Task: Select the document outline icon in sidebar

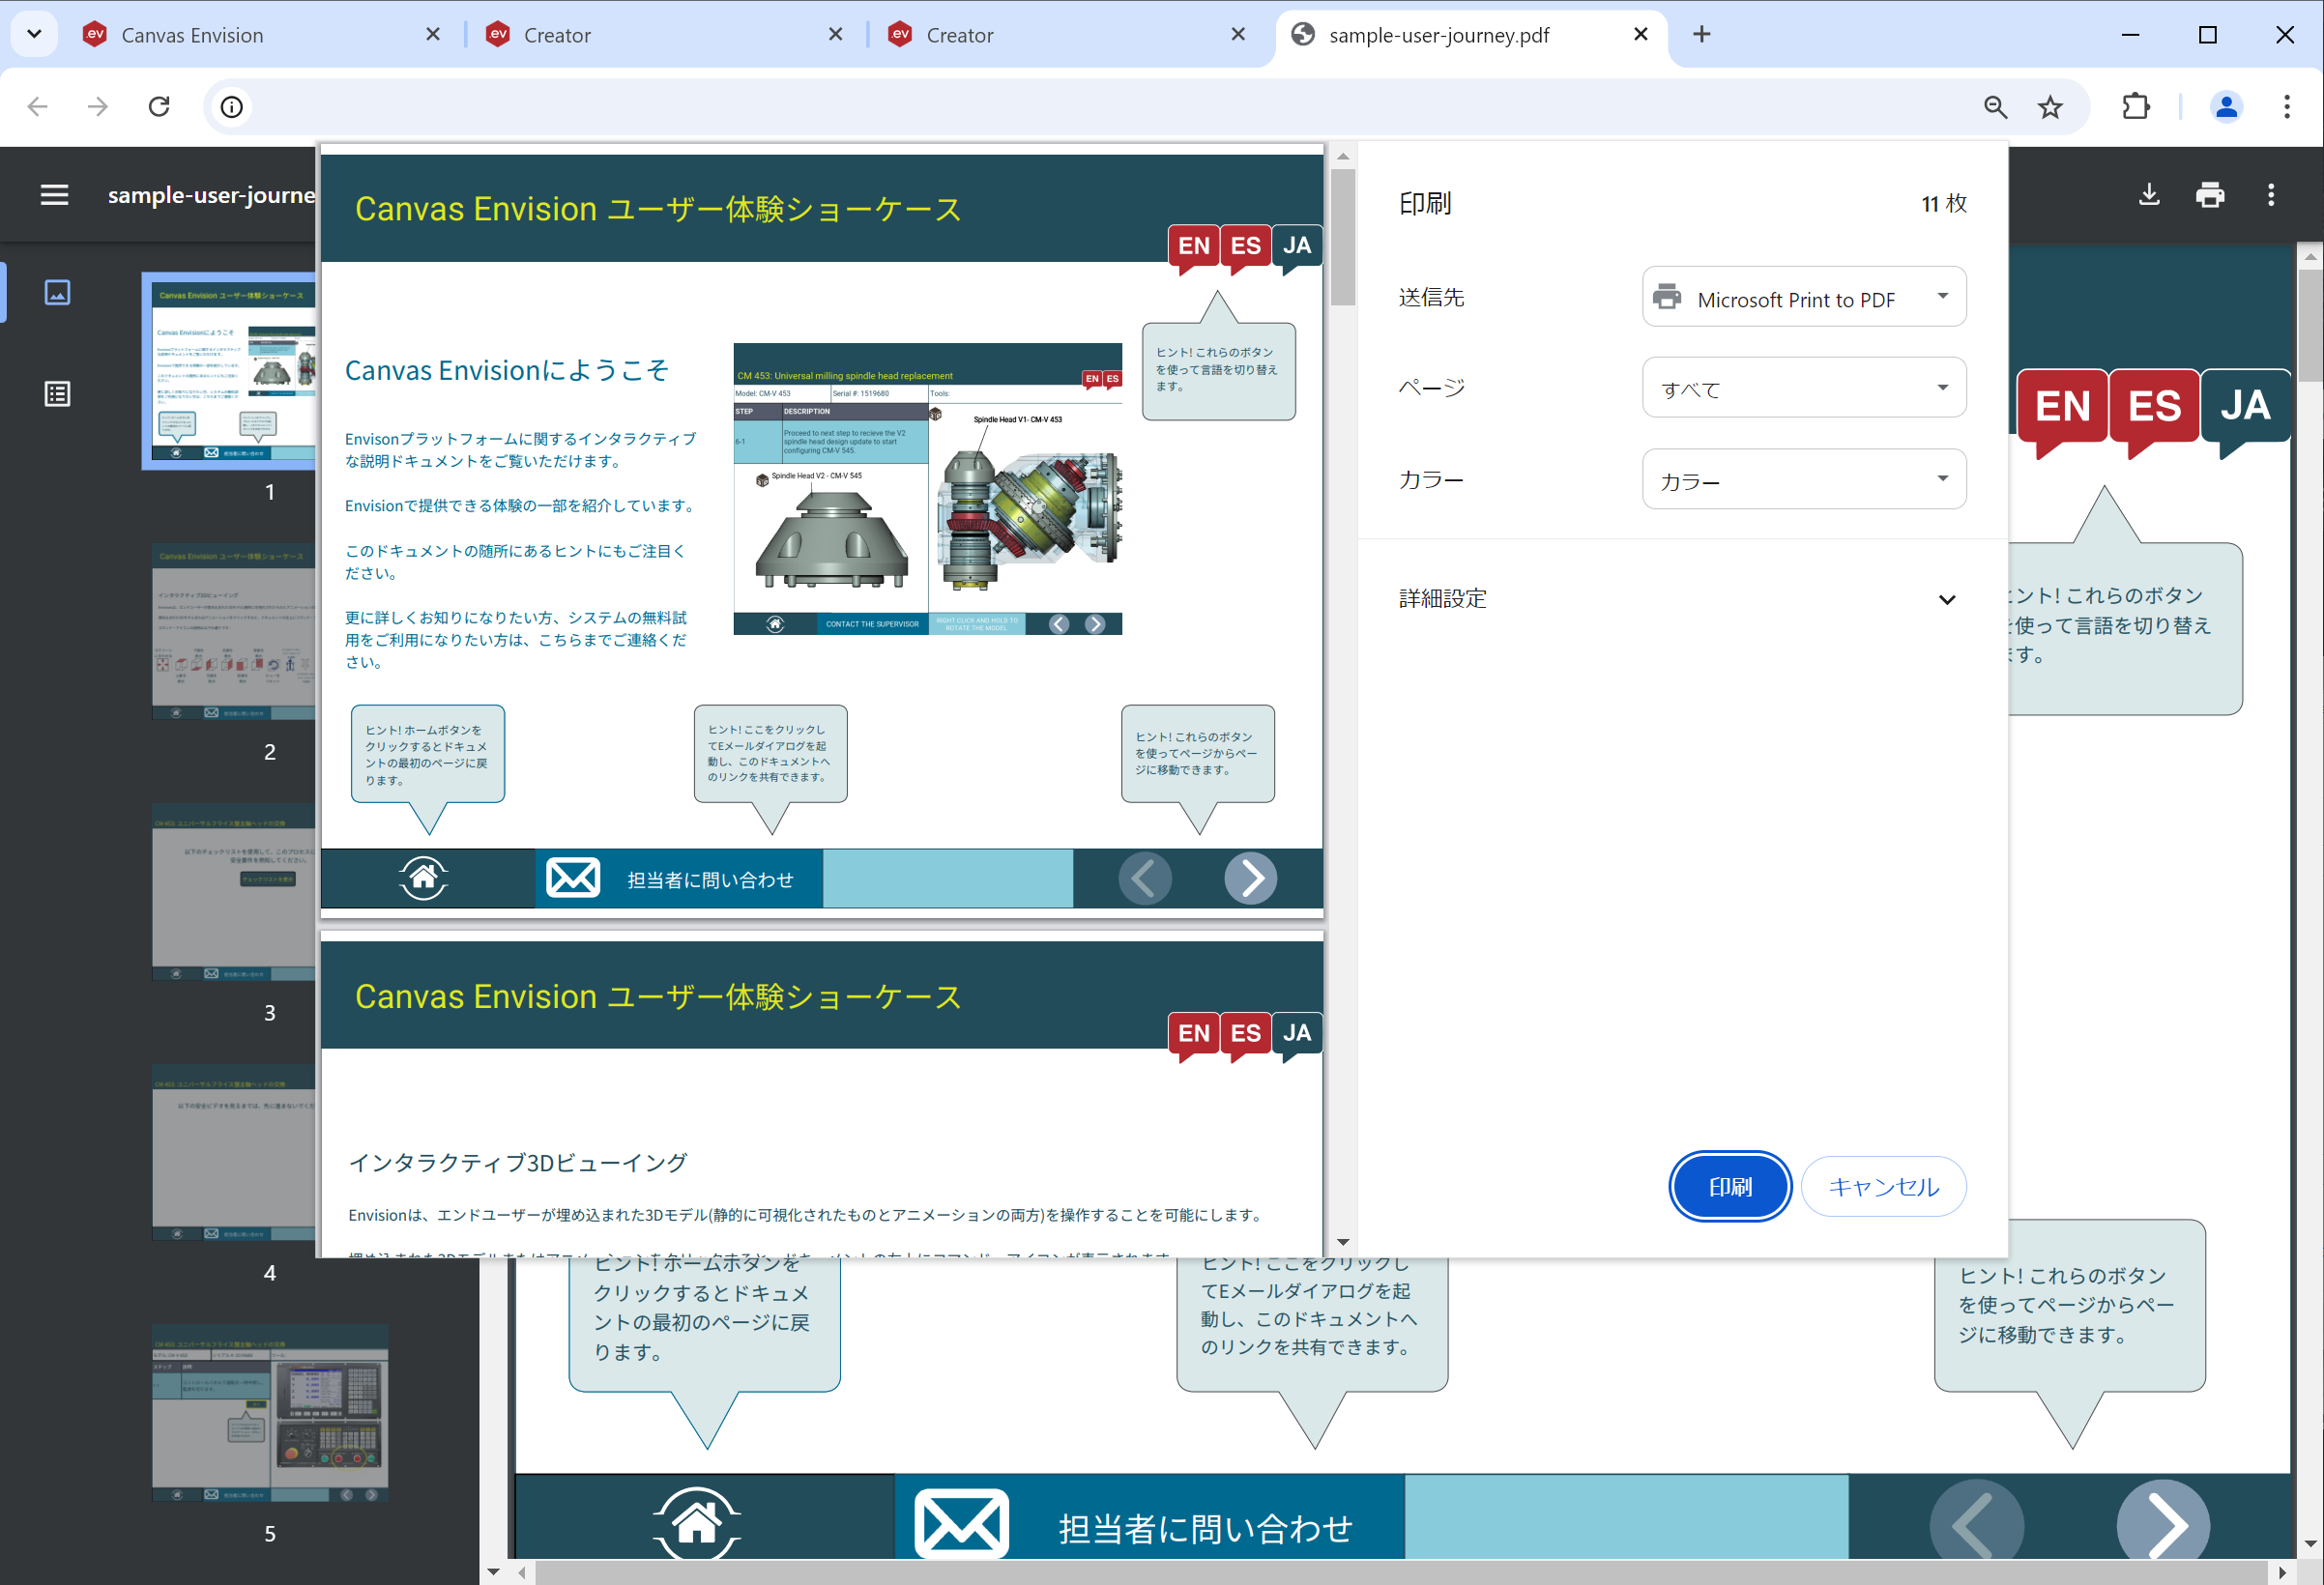Action: tap(57, 394)
